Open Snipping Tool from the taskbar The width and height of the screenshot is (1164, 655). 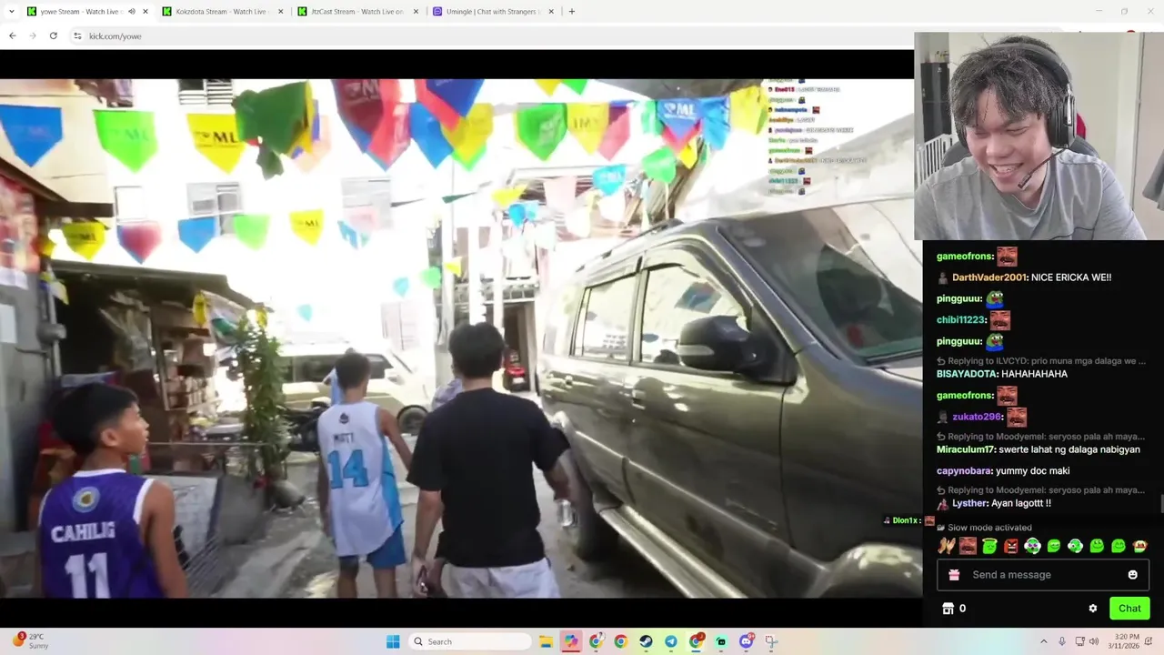[x=771, y=641]
